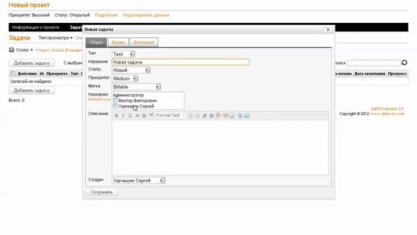
Task: Insert bulleted list in description
Action: point(197,116)
